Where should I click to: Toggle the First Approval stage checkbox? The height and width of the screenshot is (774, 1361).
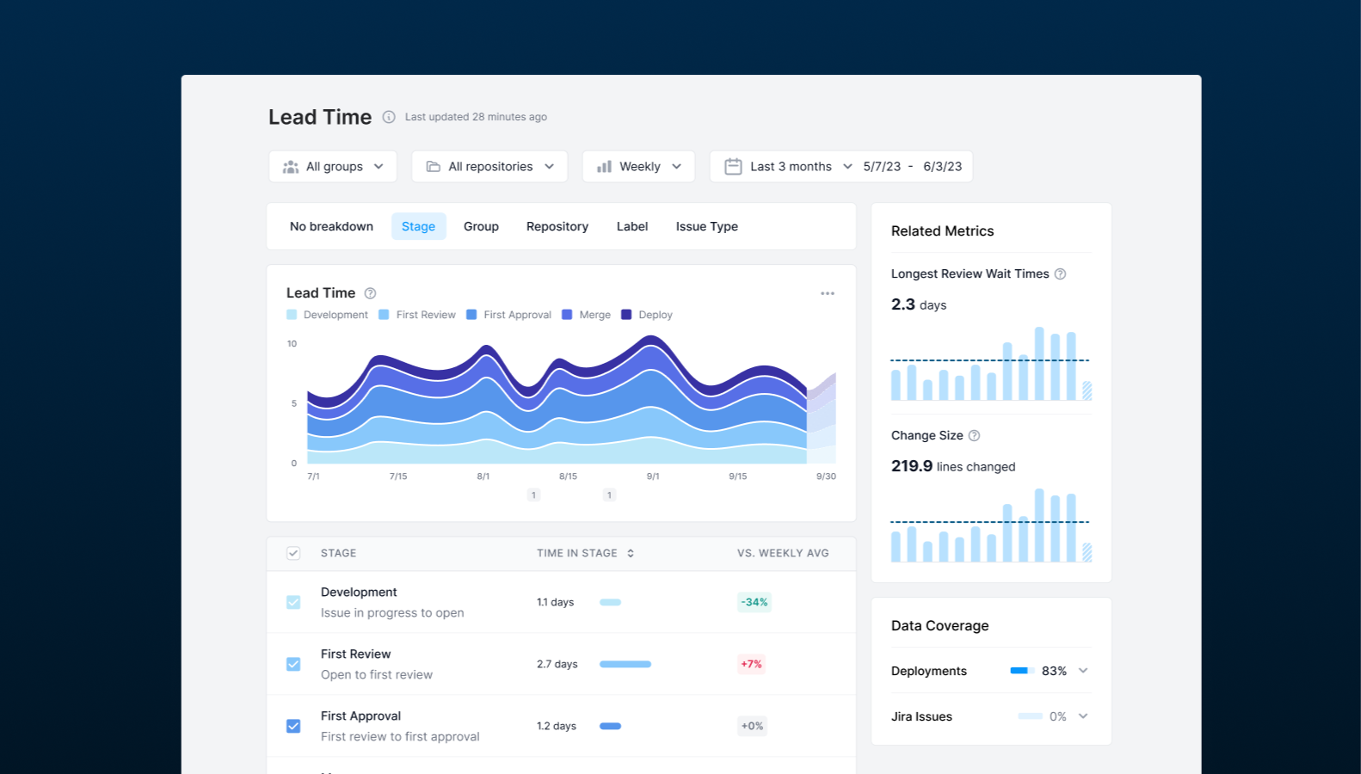[x=293, y=726]
